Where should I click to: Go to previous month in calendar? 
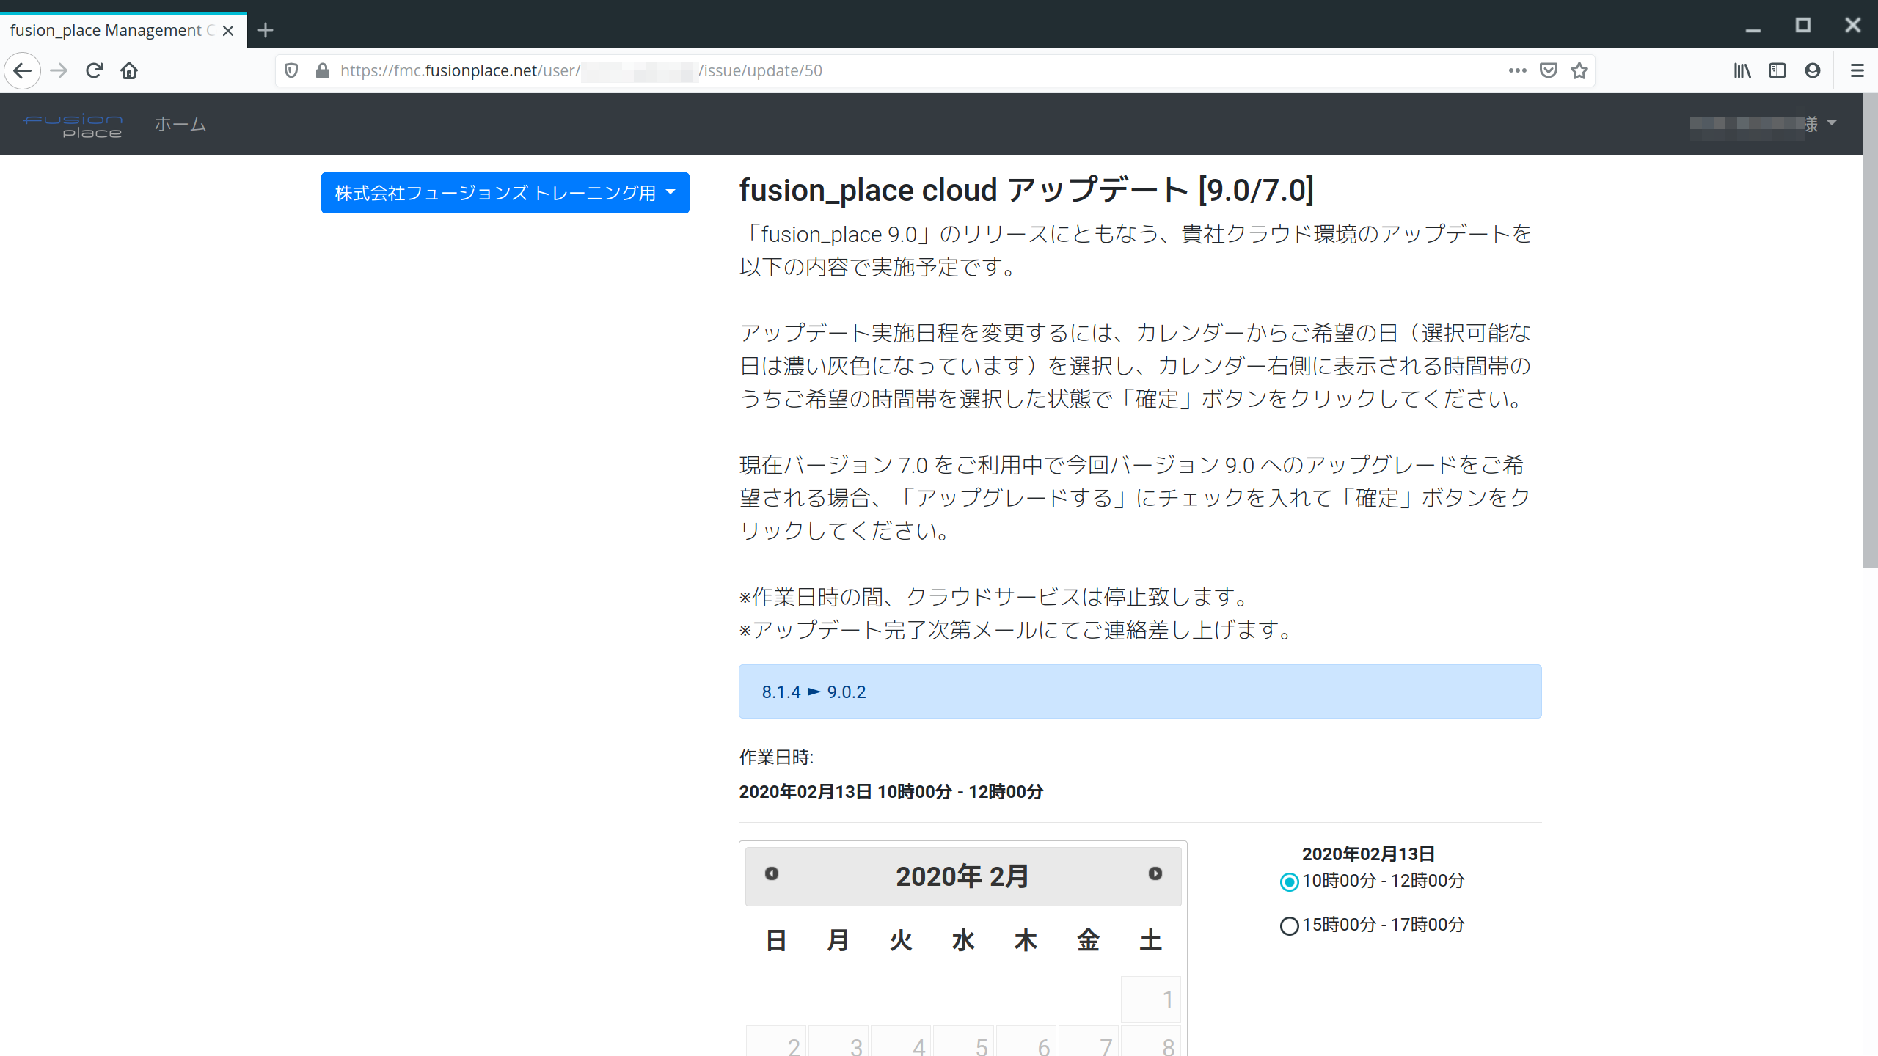click(772, 873)
